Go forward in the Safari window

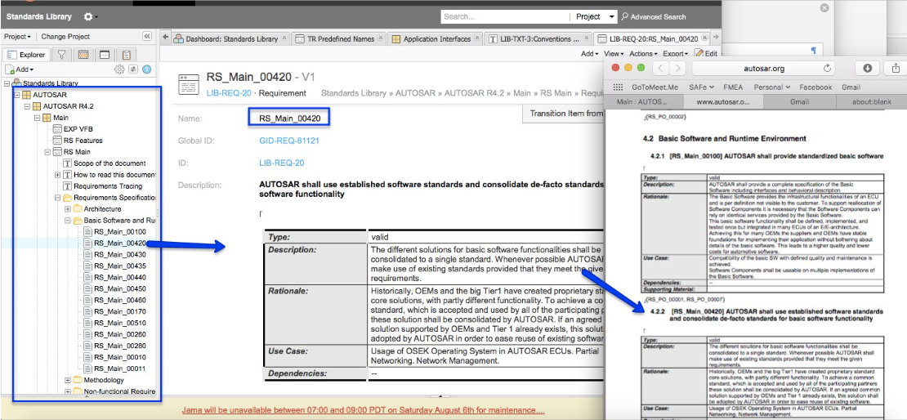tap(677, 69)
